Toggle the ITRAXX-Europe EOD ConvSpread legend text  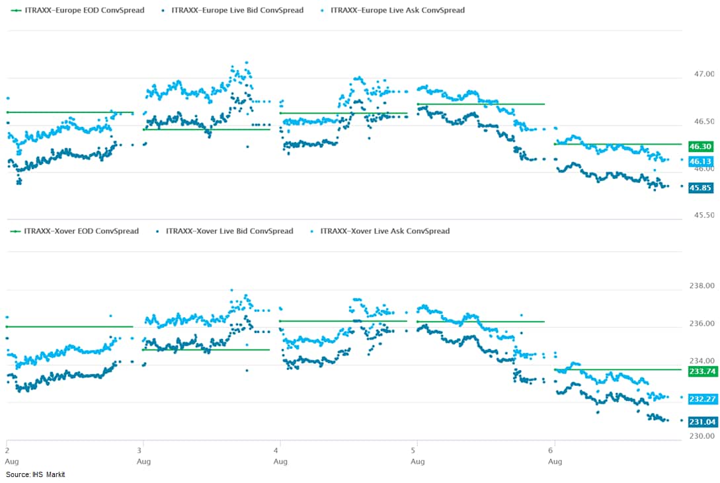coord(84,11)
